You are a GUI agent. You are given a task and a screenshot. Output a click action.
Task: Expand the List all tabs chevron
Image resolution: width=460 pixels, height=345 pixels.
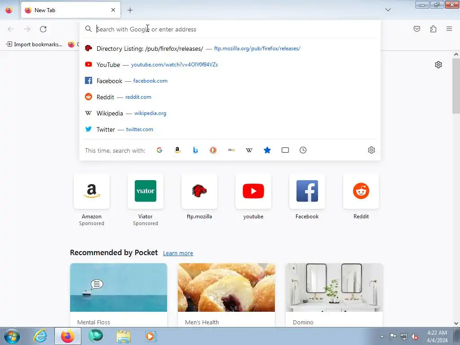(388, 10)
